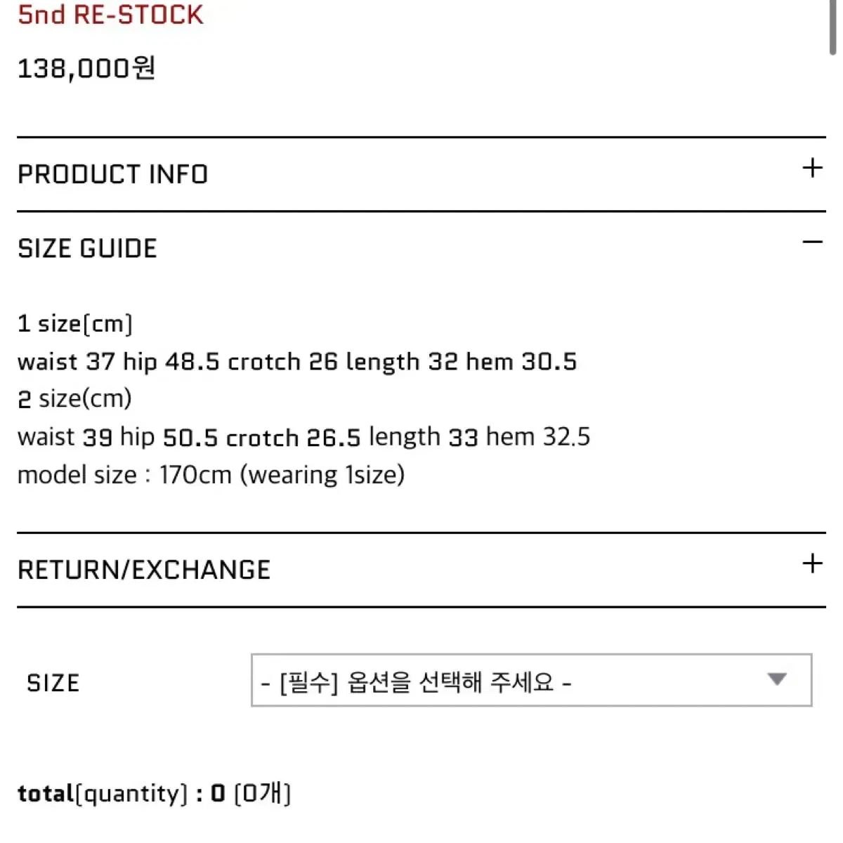
Task: Click the SIZE dropdown arrow triangle
Action: point(776,679)
